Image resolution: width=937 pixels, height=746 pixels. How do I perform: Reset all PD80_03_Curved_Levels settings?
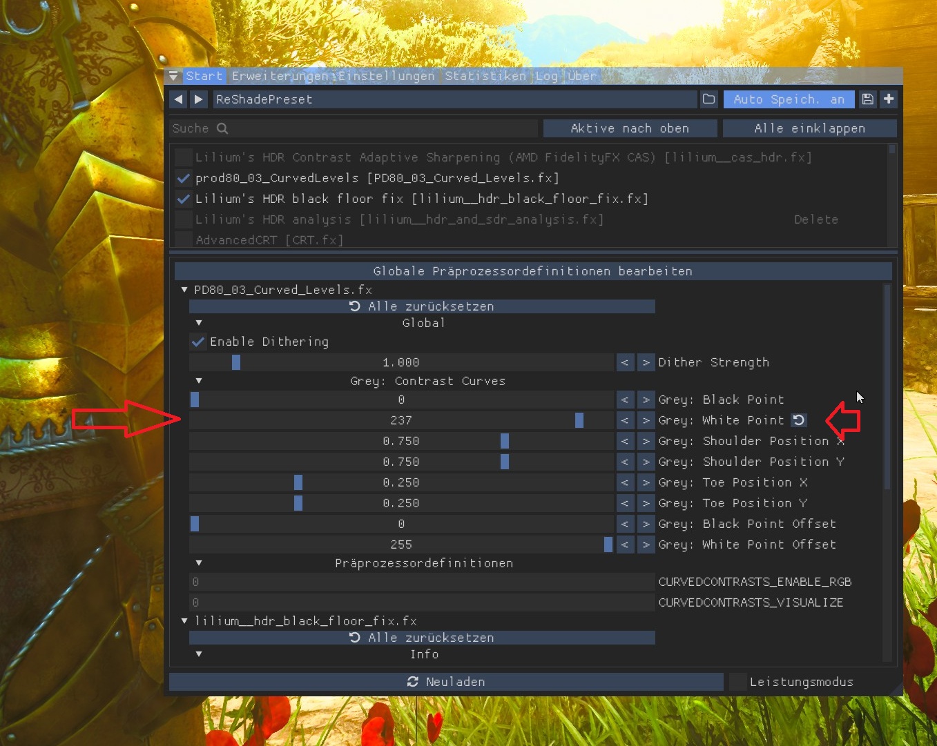tap(422, 306)
